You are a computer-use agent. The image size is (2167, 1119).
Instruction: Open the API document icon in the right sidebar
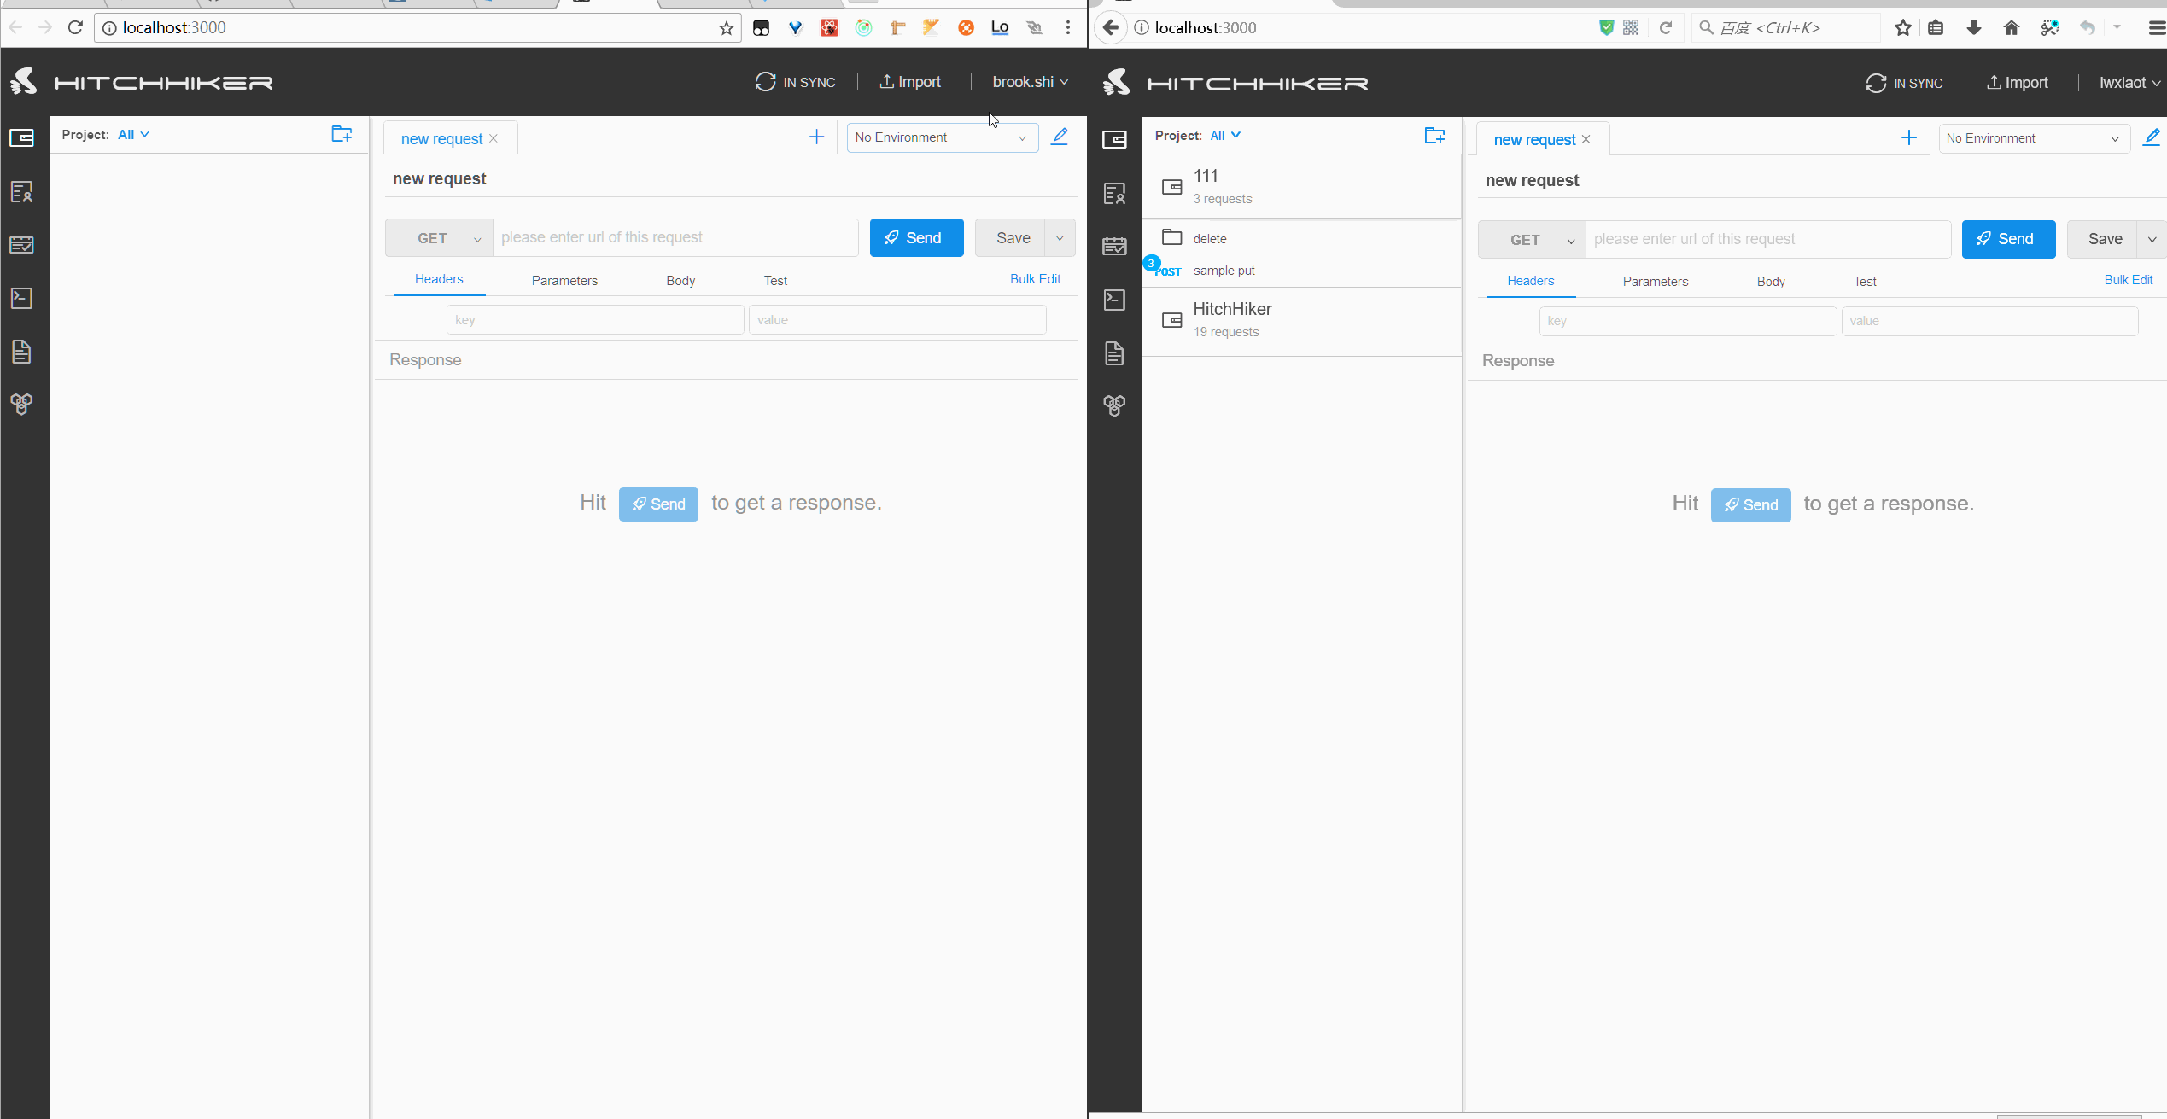(x=1114, y=353)
